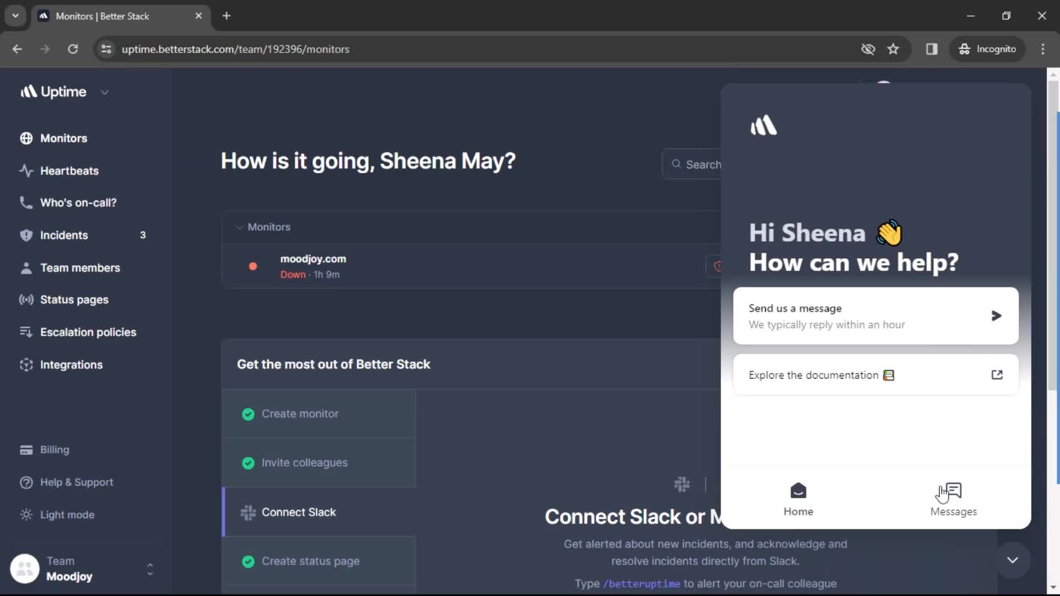1060x596 pixels.
Task: Select the Create status page step
Action: (x=319, y=561)
